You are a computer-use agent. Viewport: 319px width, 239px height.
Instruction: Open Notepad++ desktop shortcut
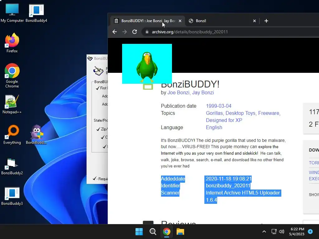[12, 104]
